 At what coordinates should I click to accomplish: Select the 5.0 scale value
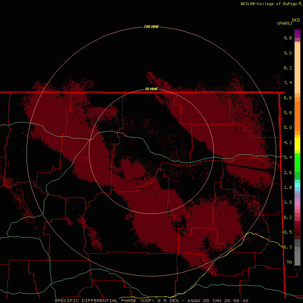tap(288, 128)
